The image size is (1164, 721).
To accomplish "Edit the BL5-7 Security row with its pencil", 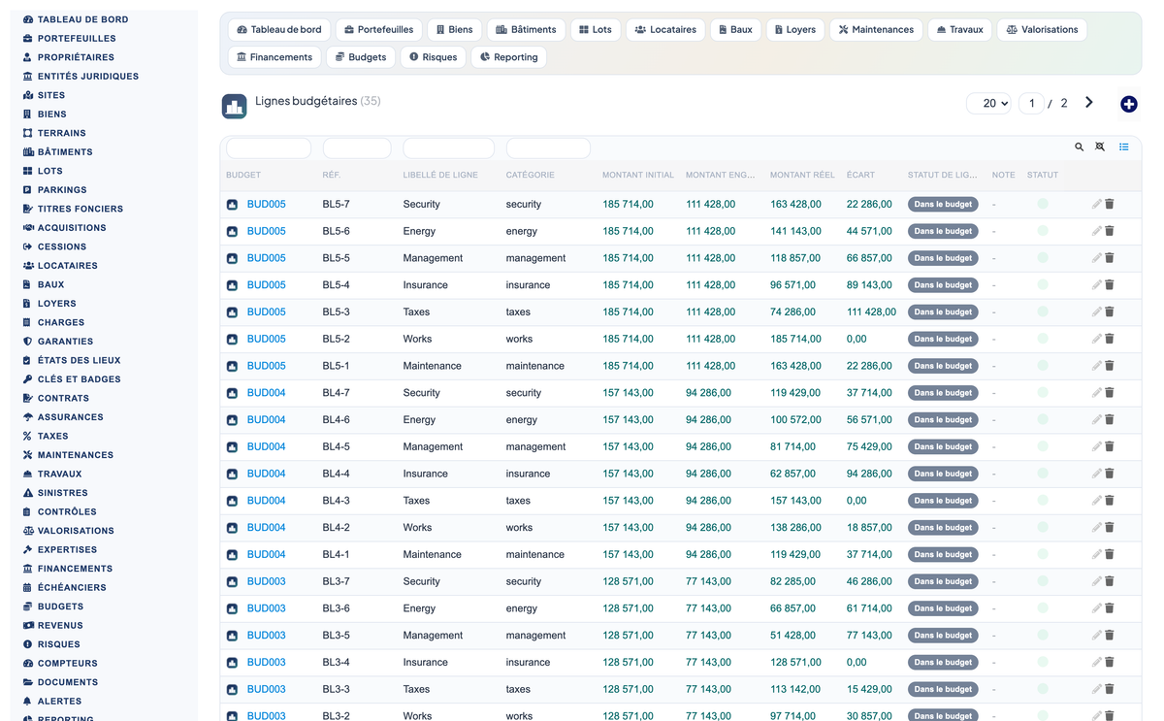I will [x=1096, y=204].
